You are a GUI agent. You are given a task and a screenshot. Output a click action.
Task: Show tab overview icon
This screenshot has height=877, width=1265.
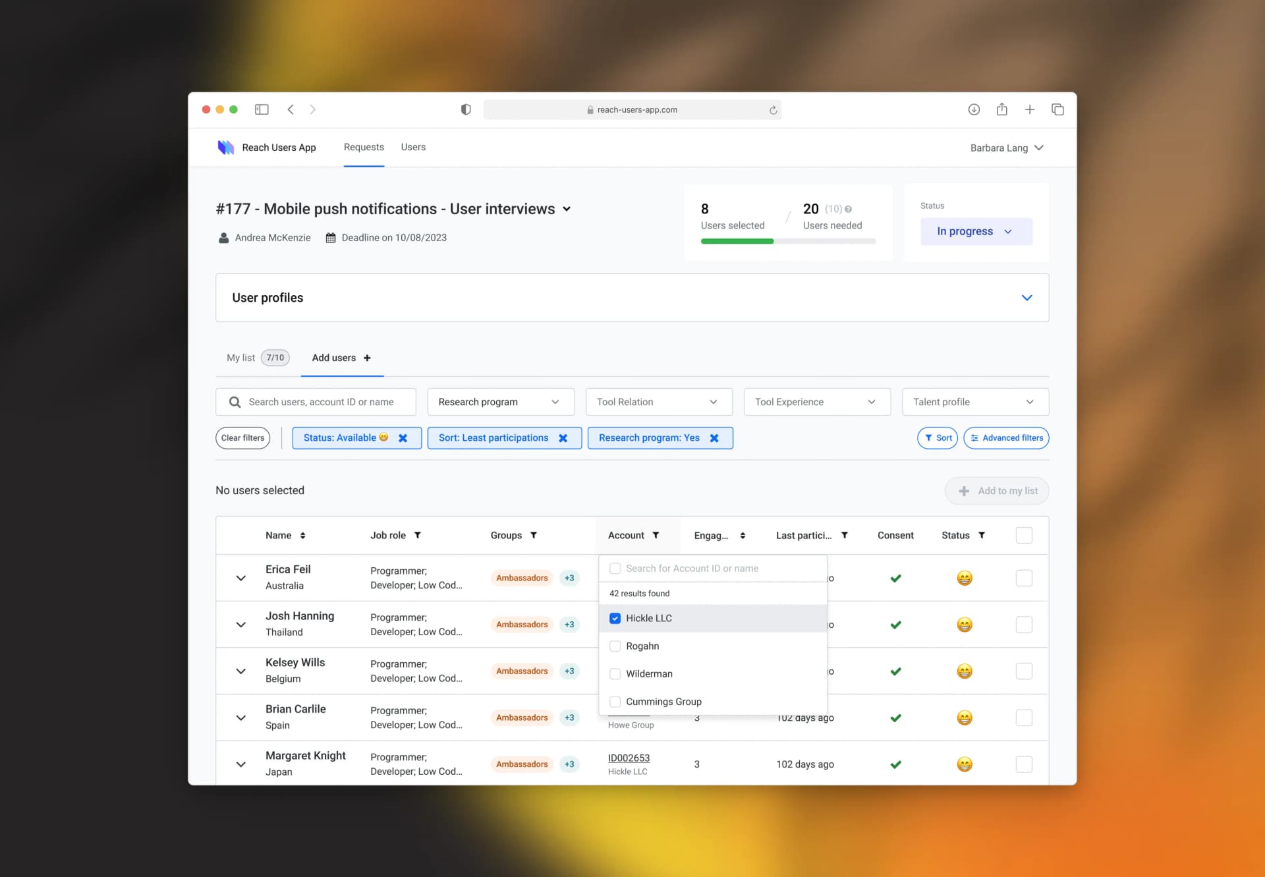[x=1057, y=109]
